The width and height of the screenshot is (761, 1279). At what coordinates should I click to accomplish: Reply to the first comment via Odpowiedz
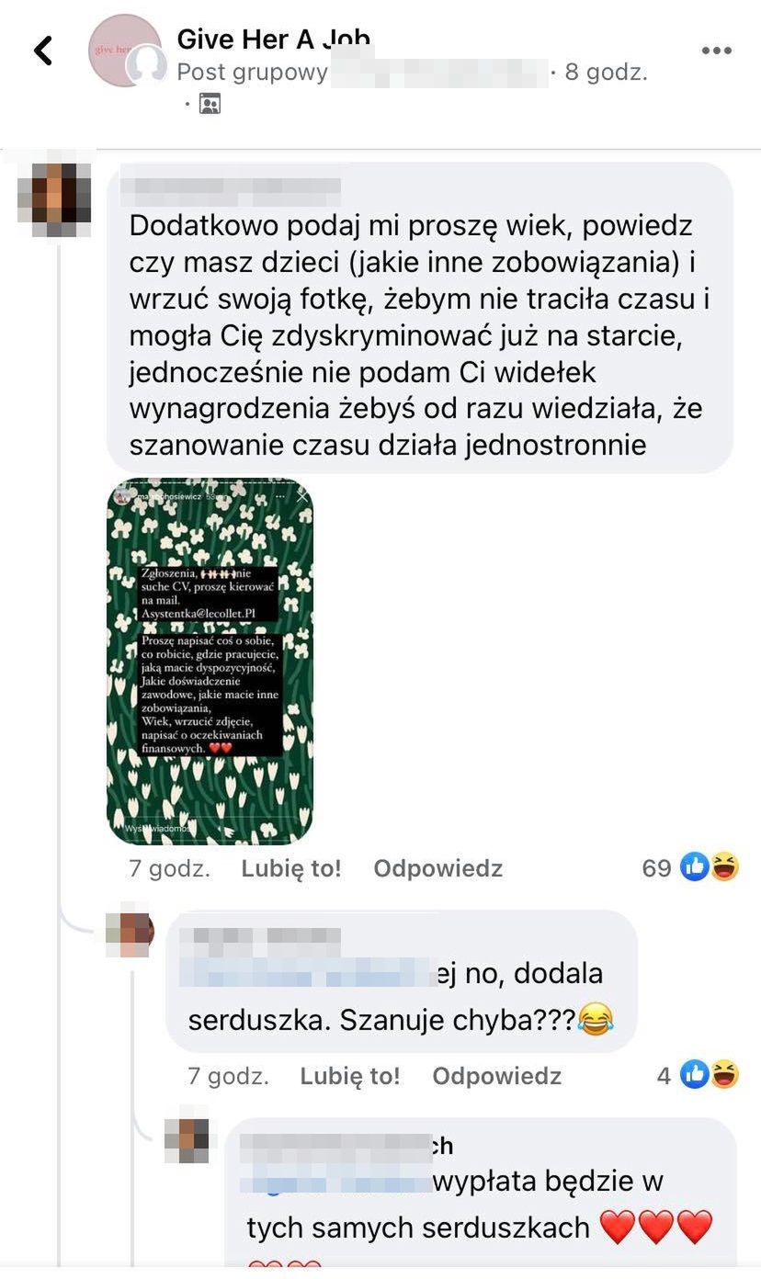[x=437, y=868]
